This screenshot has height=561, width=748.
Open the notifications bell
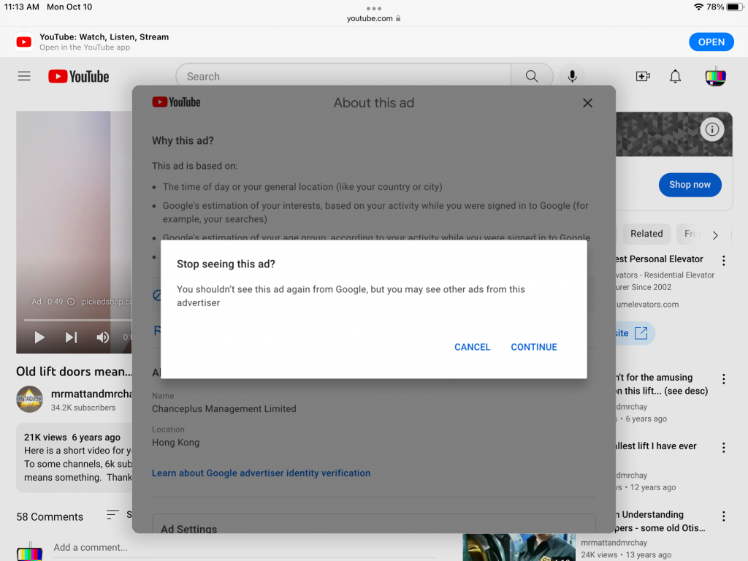coord(676,77)
